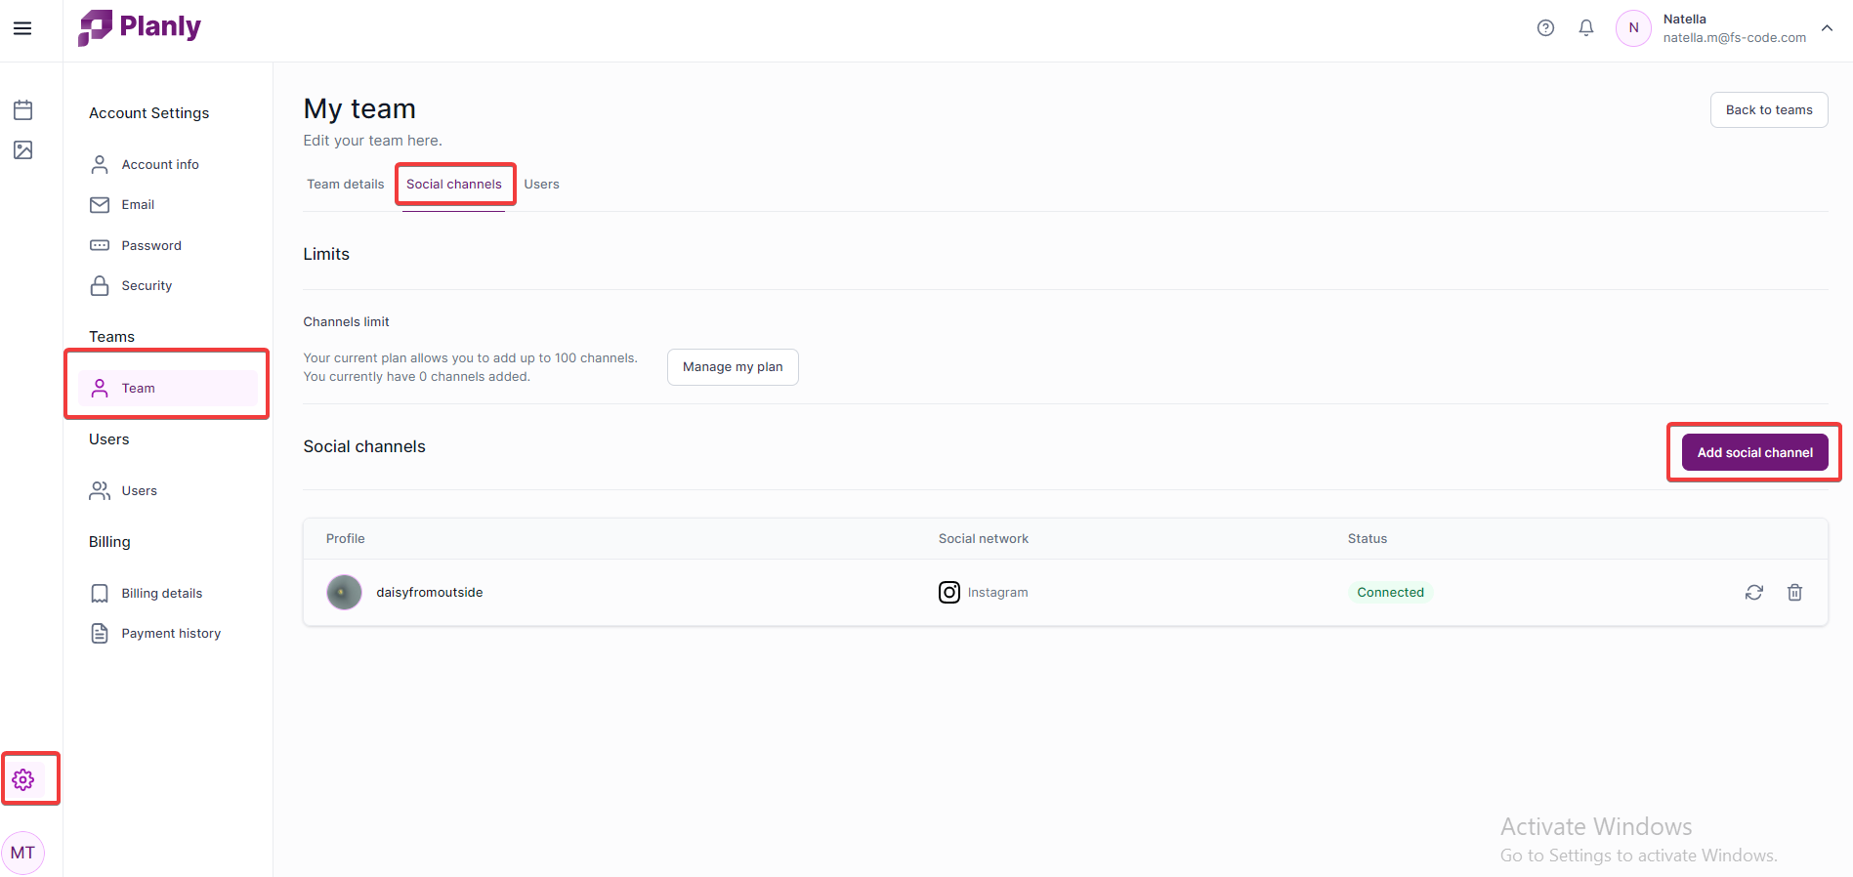Screen dimensions: 1853x877
Task: Open Billing details
Action: pyautogui.click(x=166, y=593)
